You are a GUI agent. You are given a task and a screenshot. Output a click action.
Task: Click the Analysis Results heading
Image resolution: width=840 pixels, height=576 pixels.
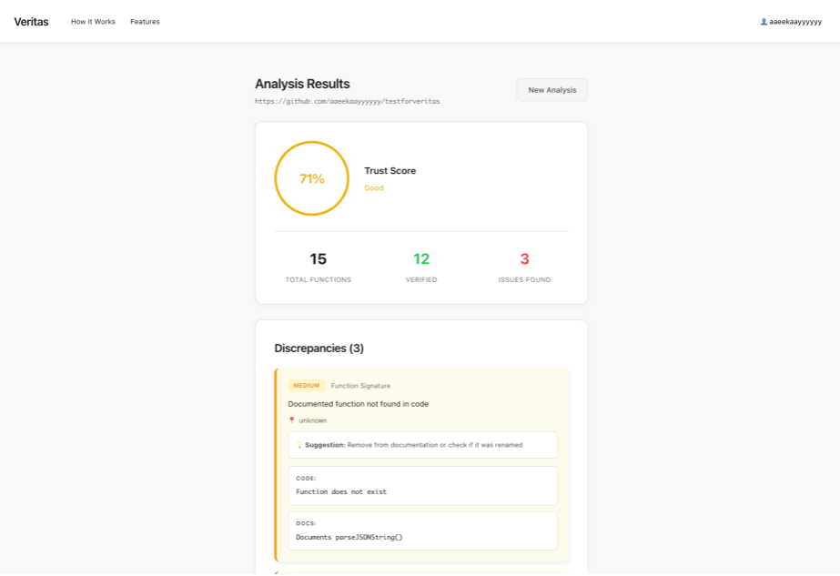point(302,84)
